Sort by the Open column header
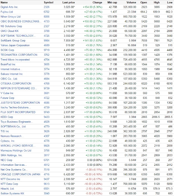This screenshot has width=174, height=196. [x=144, y=3]
